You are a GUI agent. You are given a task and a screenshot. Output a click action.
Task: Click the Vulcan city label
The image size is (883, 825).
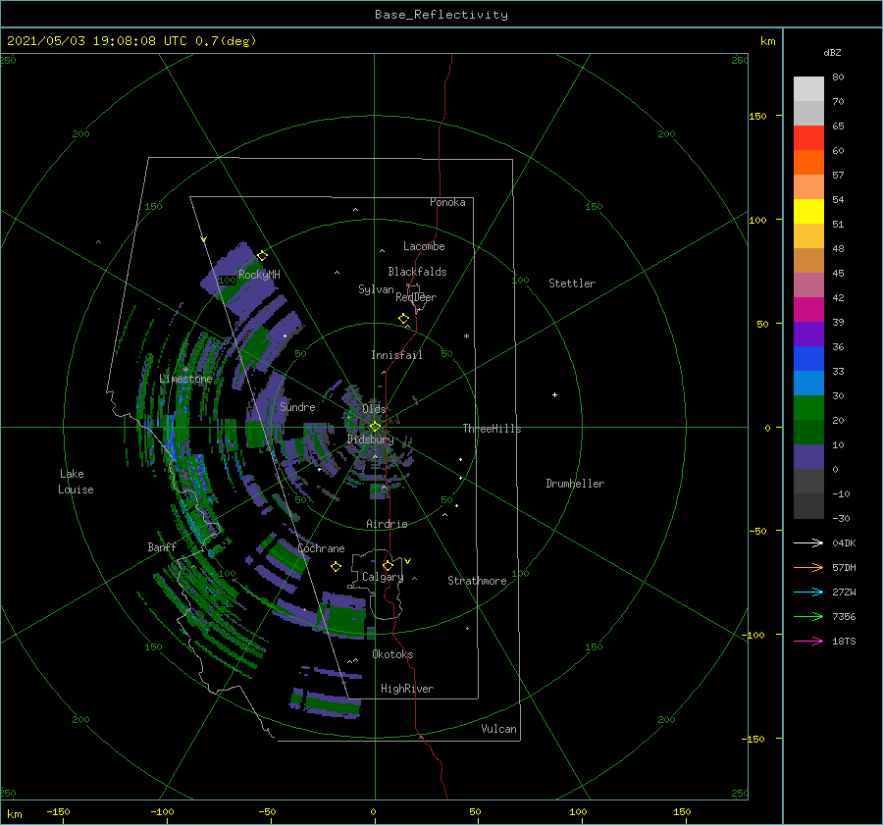(x=499, y=729)
